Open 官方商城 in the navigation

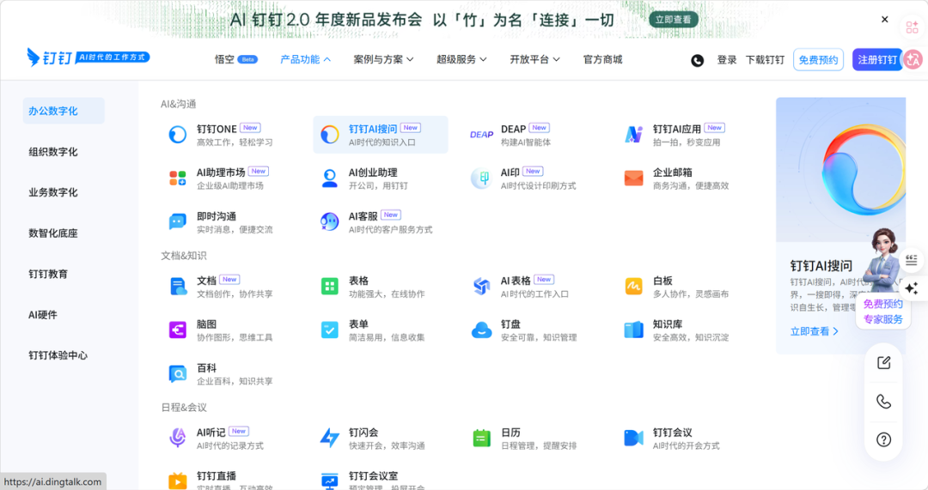point(602,59)
